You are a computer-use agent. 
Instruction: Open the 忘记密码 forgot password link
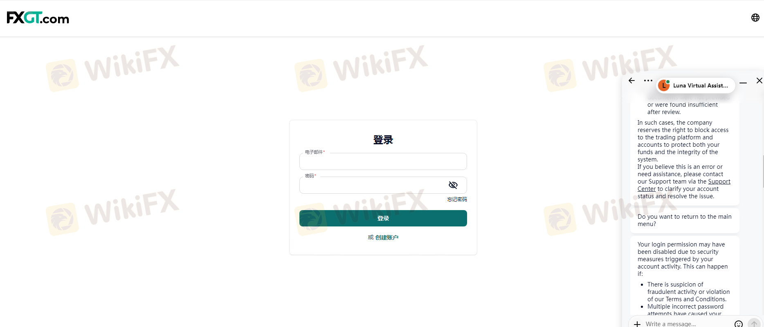point(457,199)
